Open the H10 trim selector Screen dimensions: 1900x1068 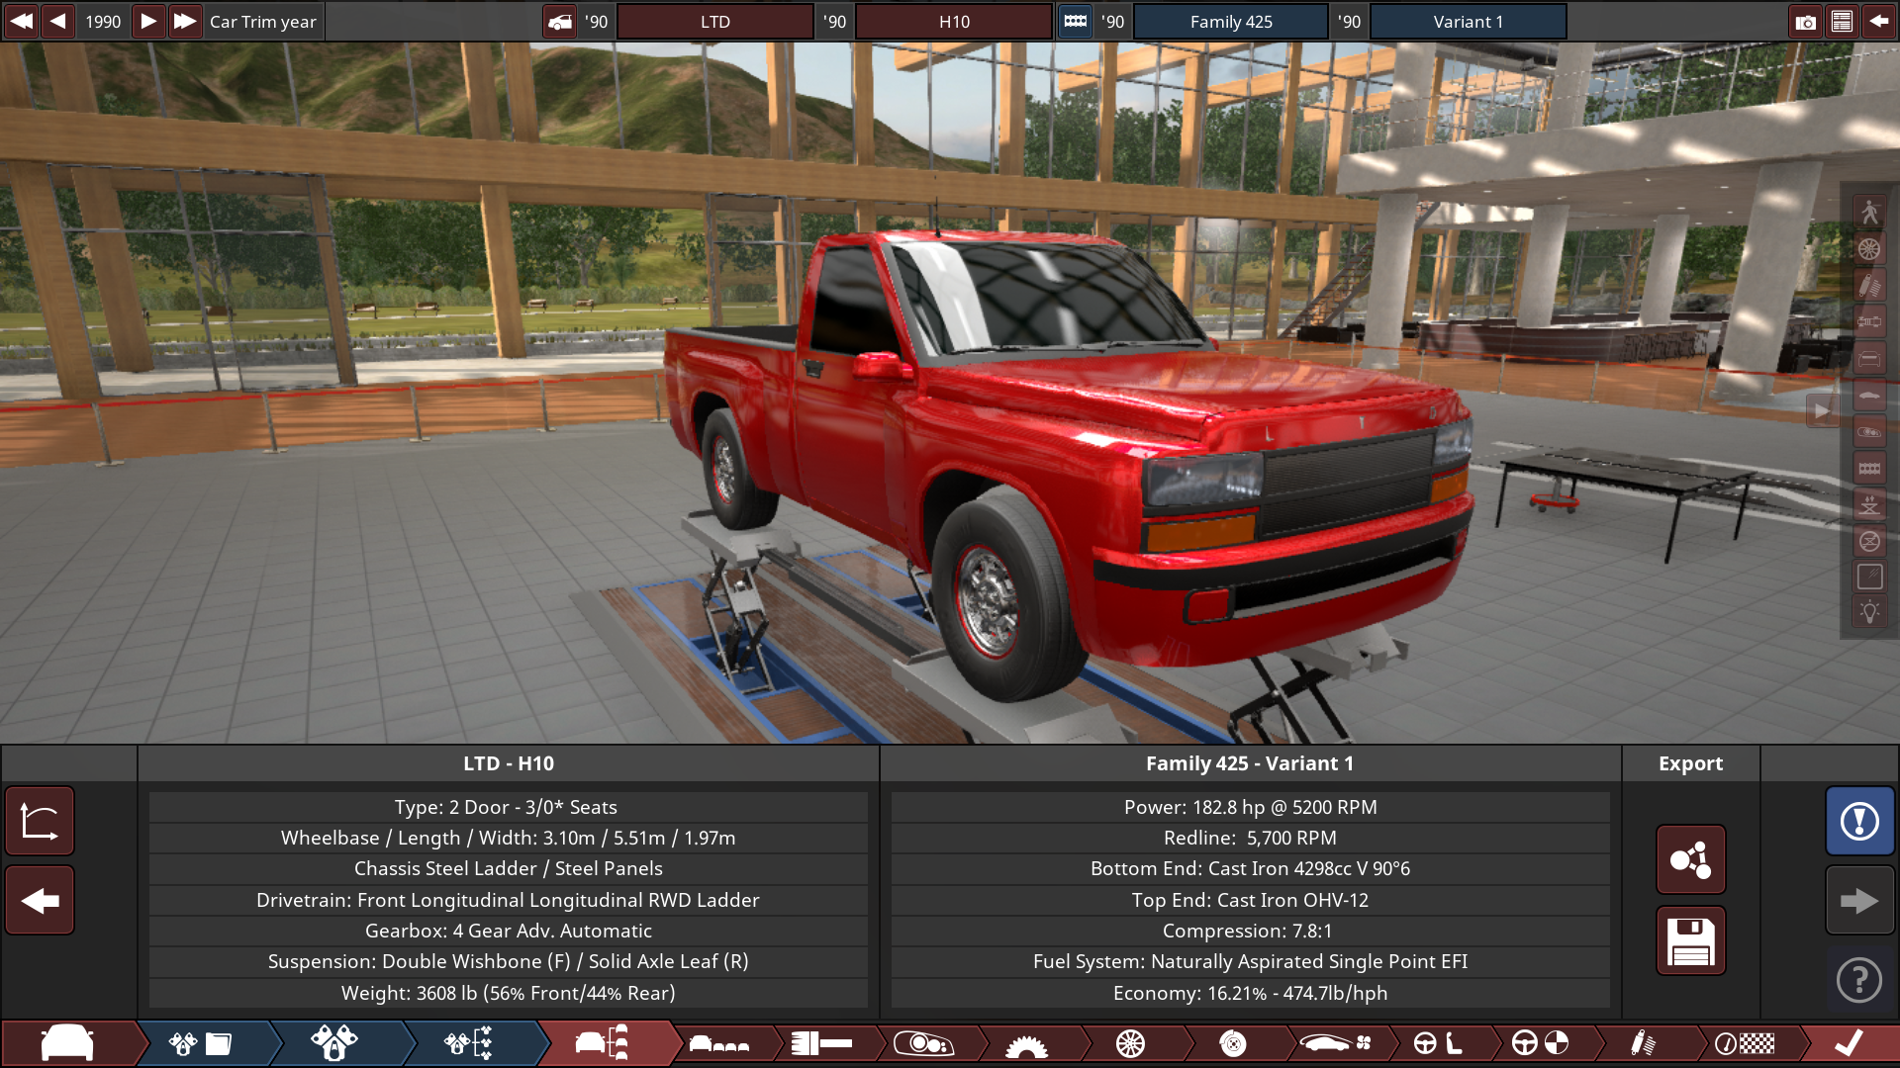point(954,21)
